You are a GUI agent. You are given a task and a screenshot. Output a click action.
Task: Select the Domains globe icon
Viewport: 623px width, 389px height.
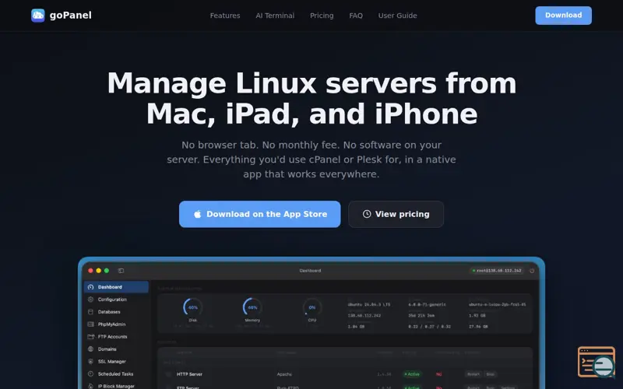[x=90, y=349]
